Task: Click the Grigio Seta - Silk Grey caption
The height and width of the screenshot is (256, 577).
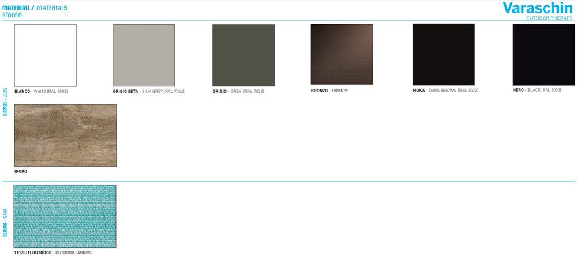Action: point(148,91)
